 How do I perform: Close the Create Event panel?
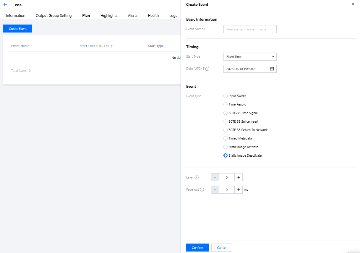click(x=353, y=4)
